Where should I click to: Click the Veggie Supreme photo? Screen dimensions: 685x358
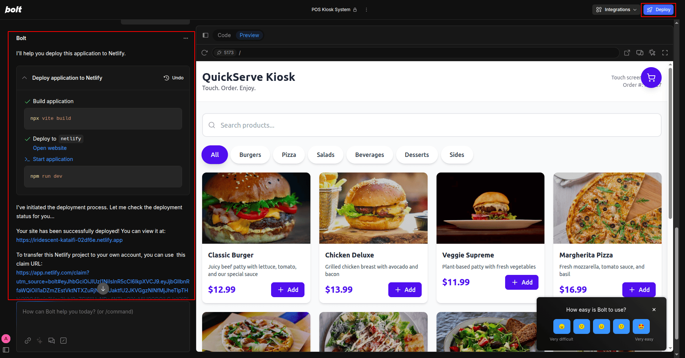coord(490,208)
